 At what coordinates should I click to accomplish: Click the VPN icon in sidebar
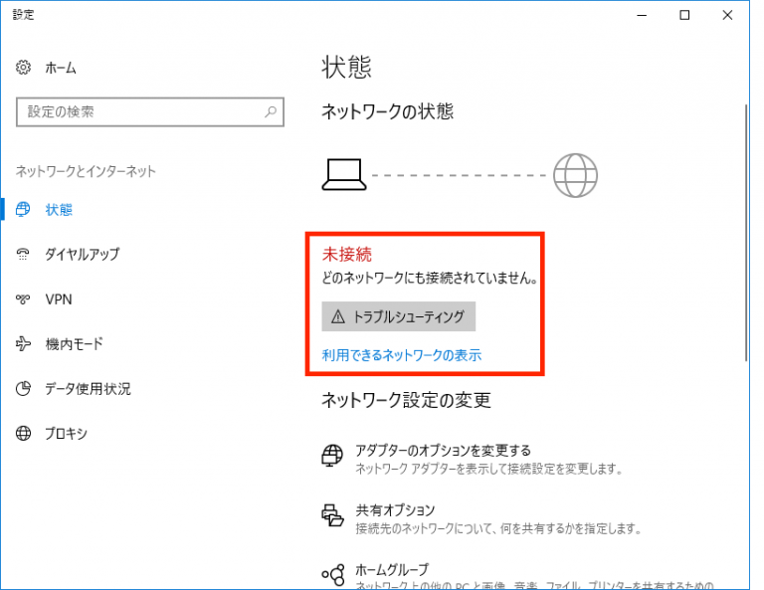23,299
